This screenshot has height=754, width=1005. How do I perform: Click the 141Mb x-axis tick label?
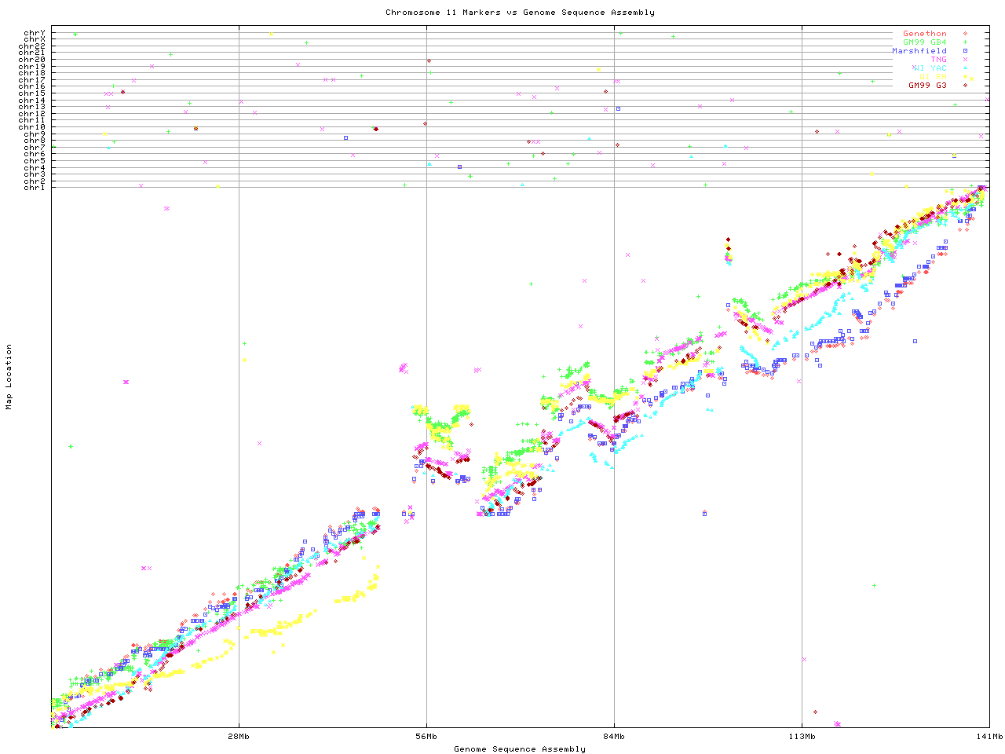tap(989, 737)
